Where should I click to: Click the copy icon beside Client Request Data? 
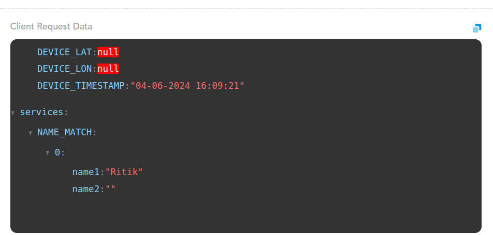(x=477, y=28)
